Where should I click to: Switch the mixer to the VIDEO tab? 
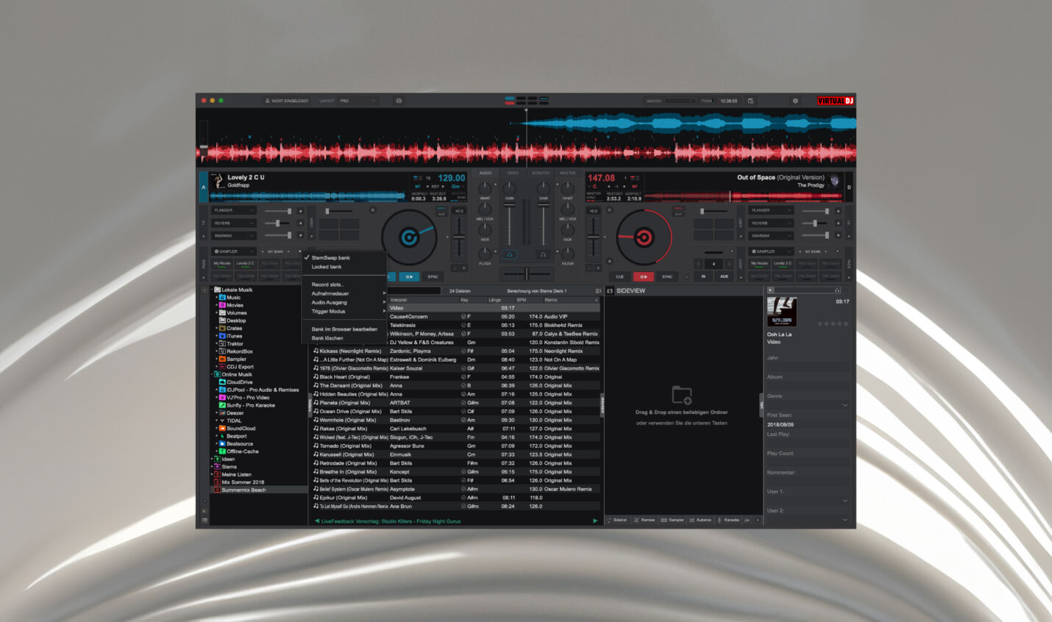click(513, 172)
